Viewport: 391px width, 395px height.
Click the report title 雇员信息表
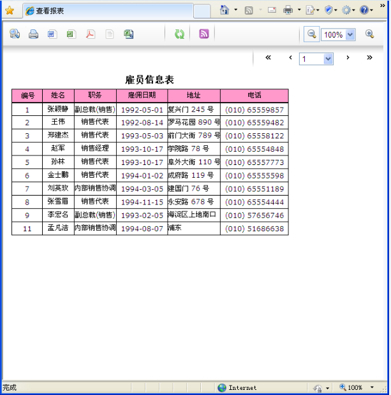[x=150, y=80]
